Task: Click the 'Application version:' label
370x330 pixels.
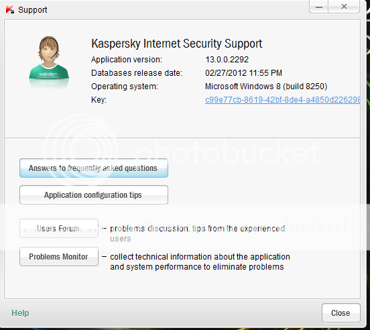Action: coord(127,60)
